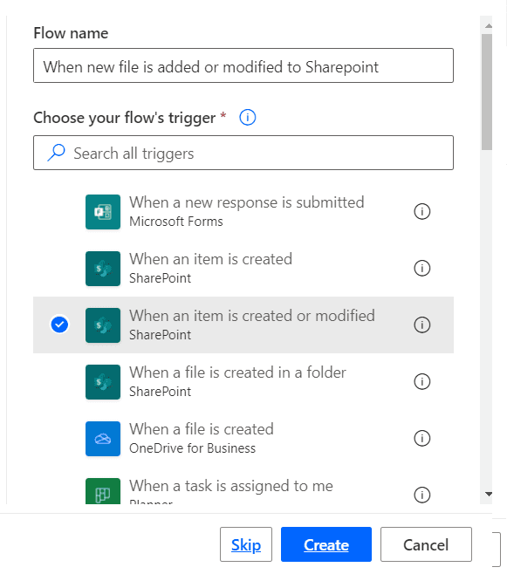Click SharePoint icon for 'file is created in a folder'
Image resolution: width=507 pixels, height=574 pixels.
tap(103, 382)
